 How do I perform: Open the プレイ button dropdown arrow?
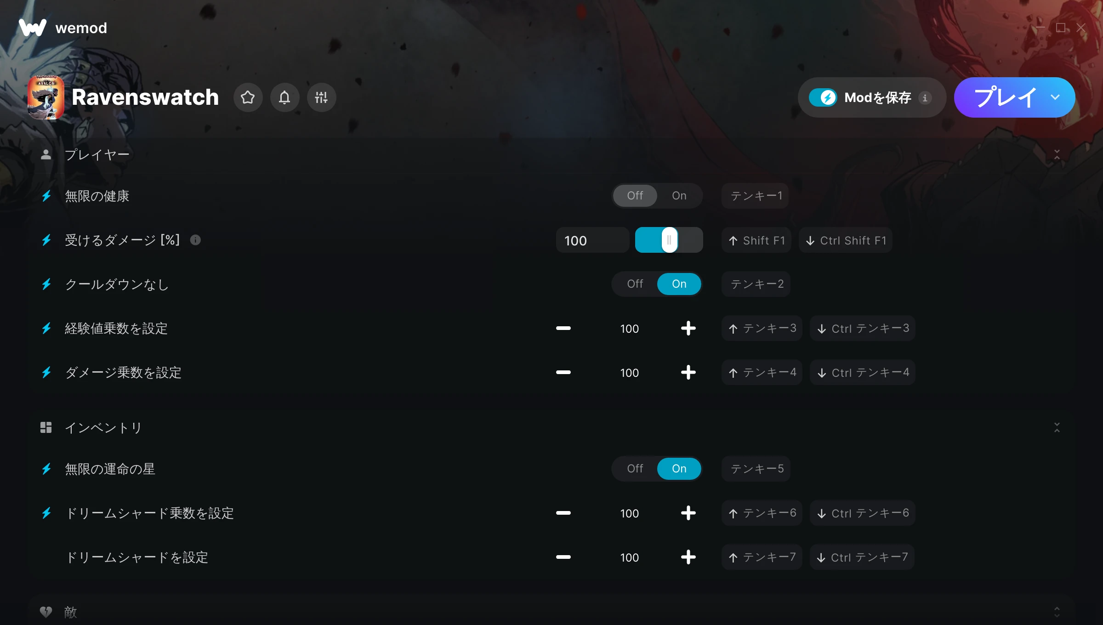click(1055, 97)
